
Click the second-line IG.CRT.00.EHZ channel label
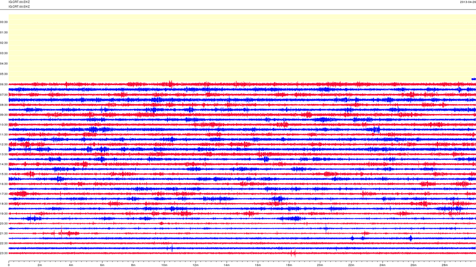[x=19, y=6]
